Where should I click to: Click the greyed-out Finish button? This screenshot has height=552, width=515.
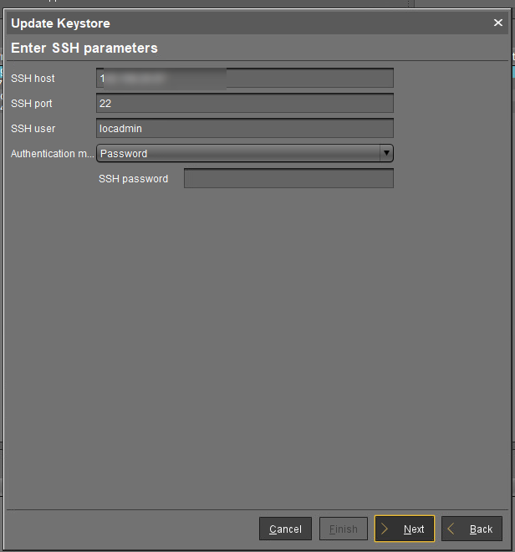tap(343, 529)
